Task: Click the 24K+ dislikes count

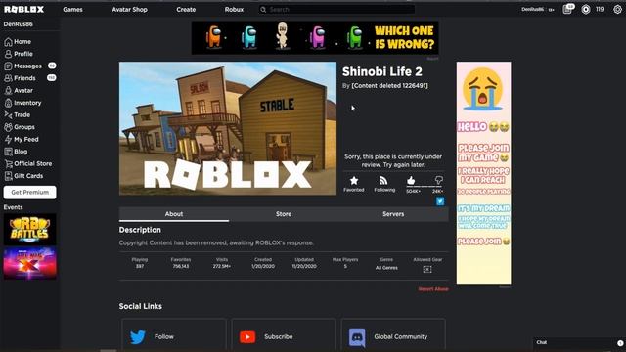Action: tap(437, 192)
